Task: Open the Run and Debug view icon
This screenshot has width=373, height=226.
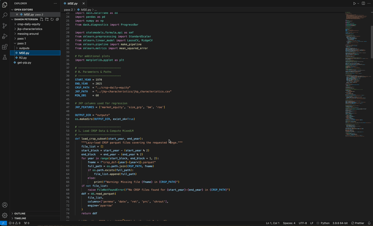Action: (5, 36)
